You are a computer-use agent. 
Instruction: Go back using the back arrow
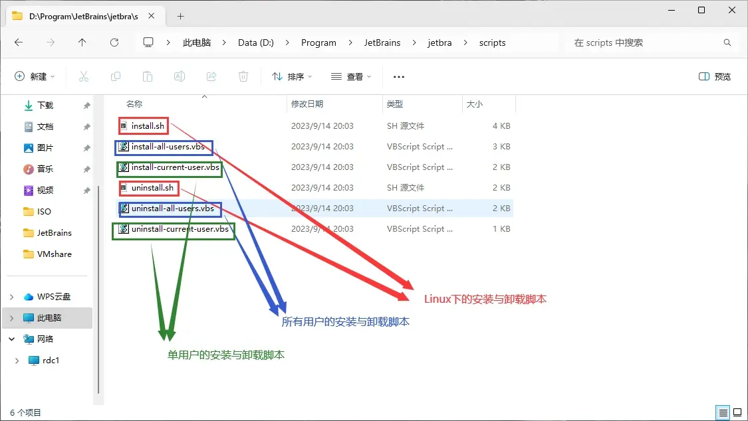(19, 42)
